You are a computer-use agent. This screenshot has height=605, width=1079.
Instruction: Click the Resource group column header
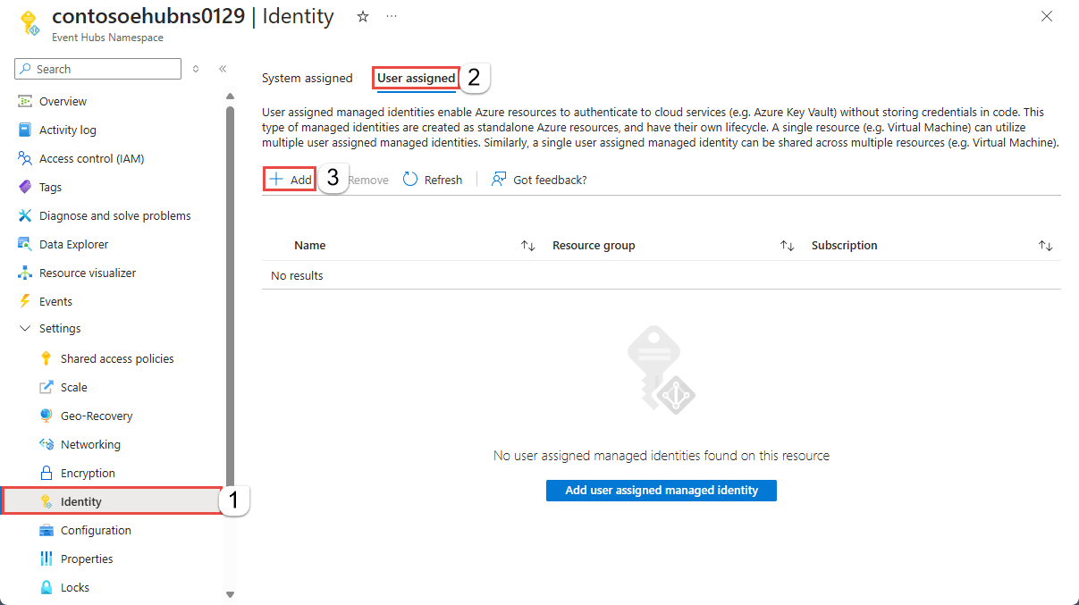point(594,245)
